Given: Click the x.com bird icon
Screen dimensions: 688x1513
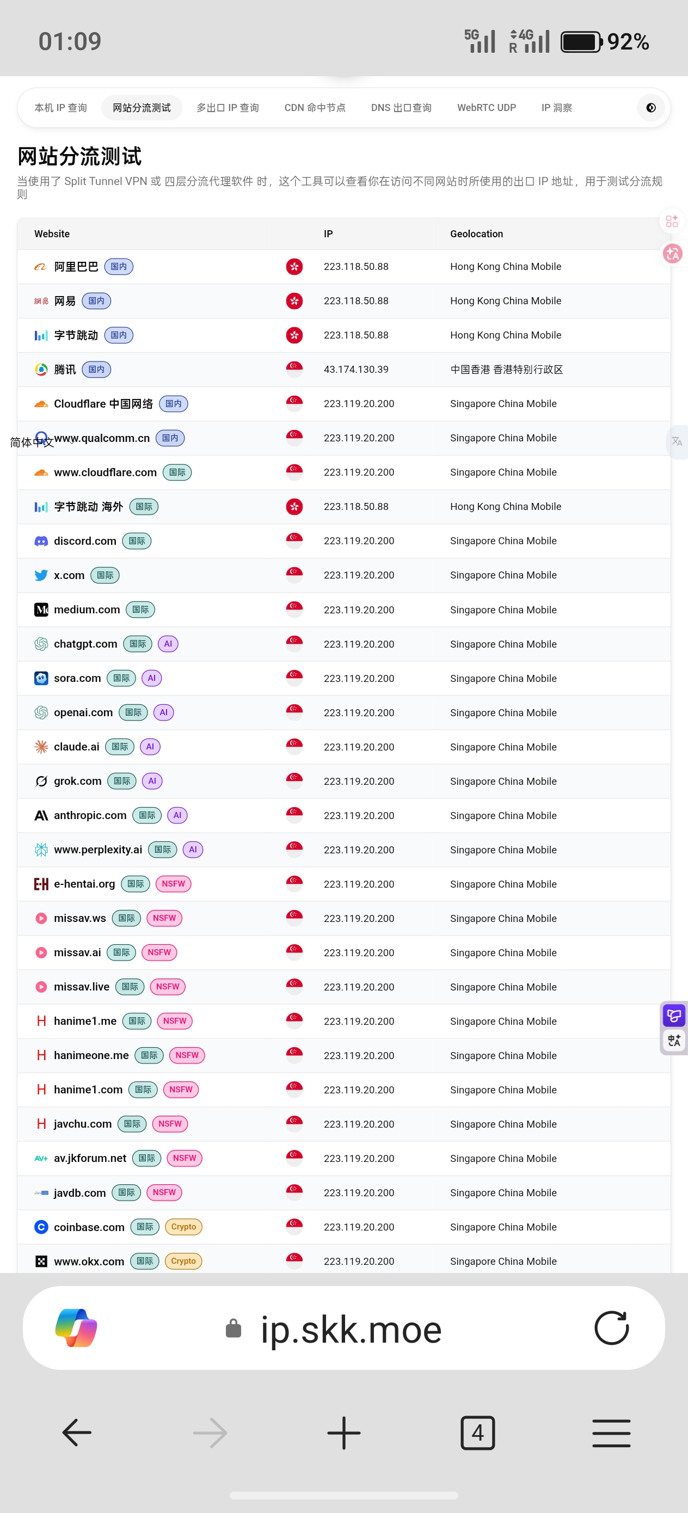Looking at the screenshot, I should [40, 575].
